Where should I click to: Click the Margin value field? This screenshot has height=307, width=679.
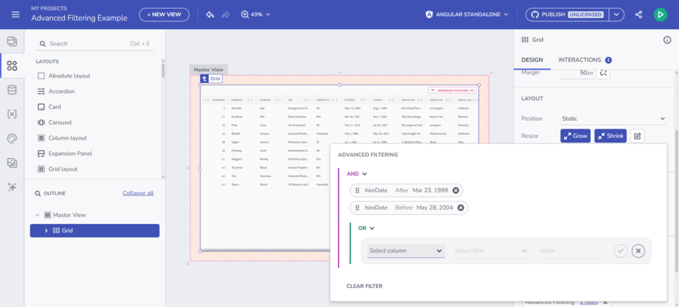578,73
